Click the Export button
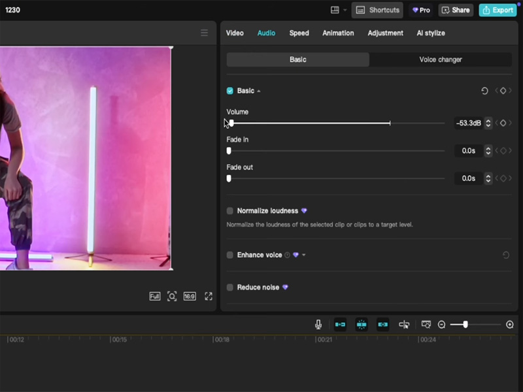The image size is (523, 392). (498, 10)
